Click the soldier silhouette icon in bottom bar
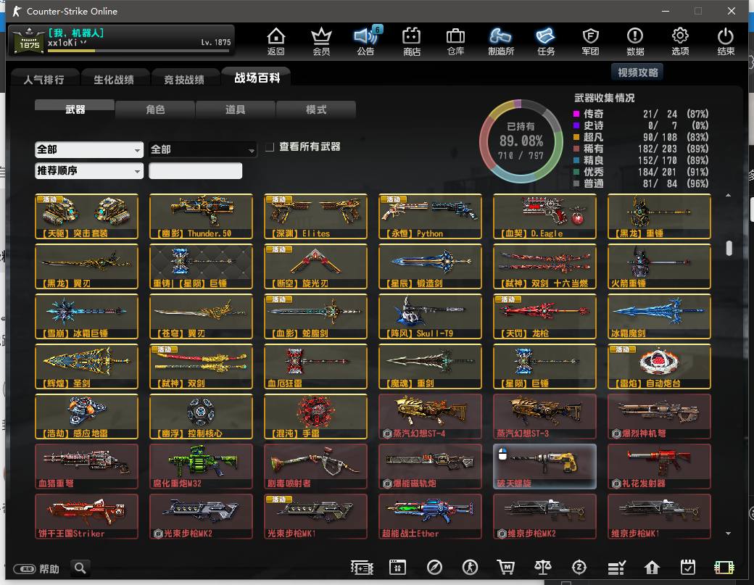Viewport: 754px width, 585px height. [x=470, y=568]
